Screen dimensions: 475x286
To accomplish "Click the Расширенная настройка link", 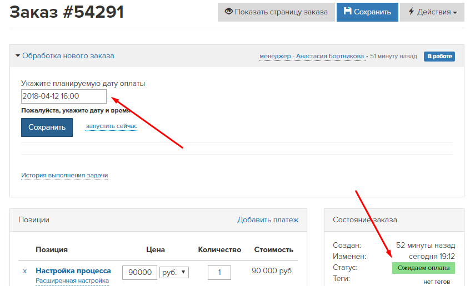I will (x=72, y=280).
